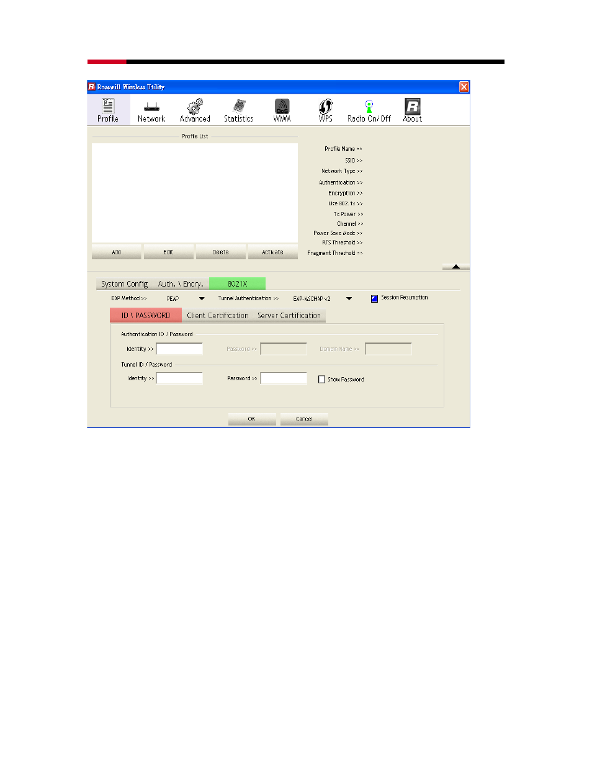Click the Edit profile button
Image resolution: width=592 pixels, height=766 pixels.
[x=168, y=252]
